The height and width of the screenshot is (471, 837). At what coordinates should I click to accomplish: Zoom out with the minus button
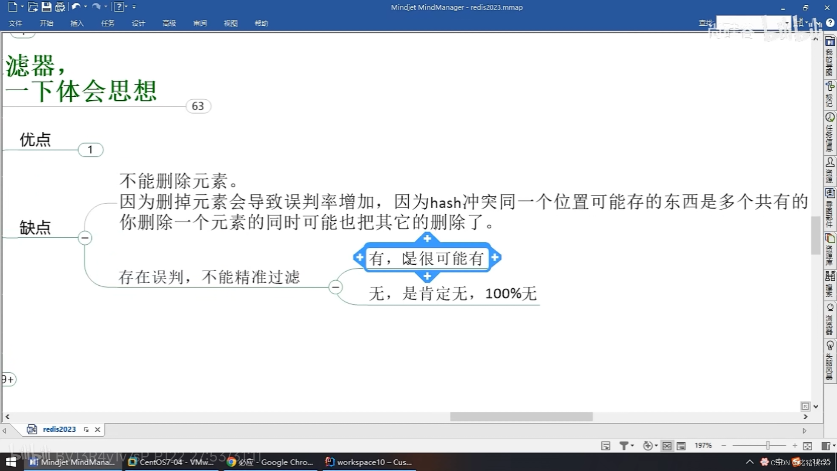coord(724,446)
